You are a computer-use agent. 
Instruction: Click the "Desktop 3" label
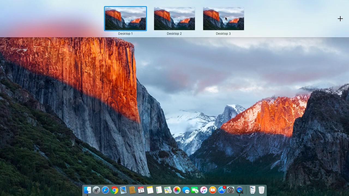223,33
